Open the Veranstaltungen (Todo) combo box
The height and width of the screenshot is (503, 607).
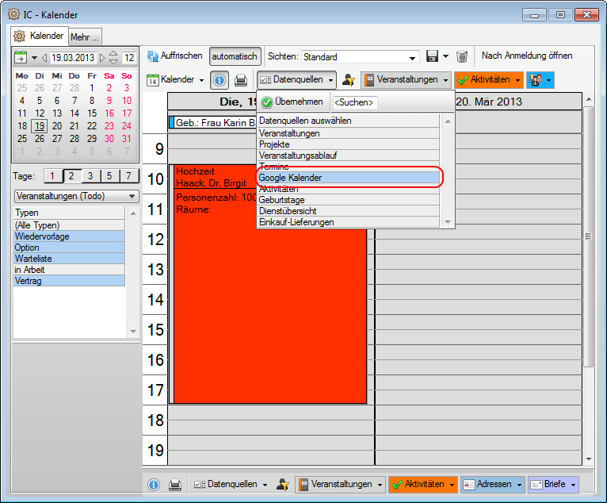coord(76,196)
